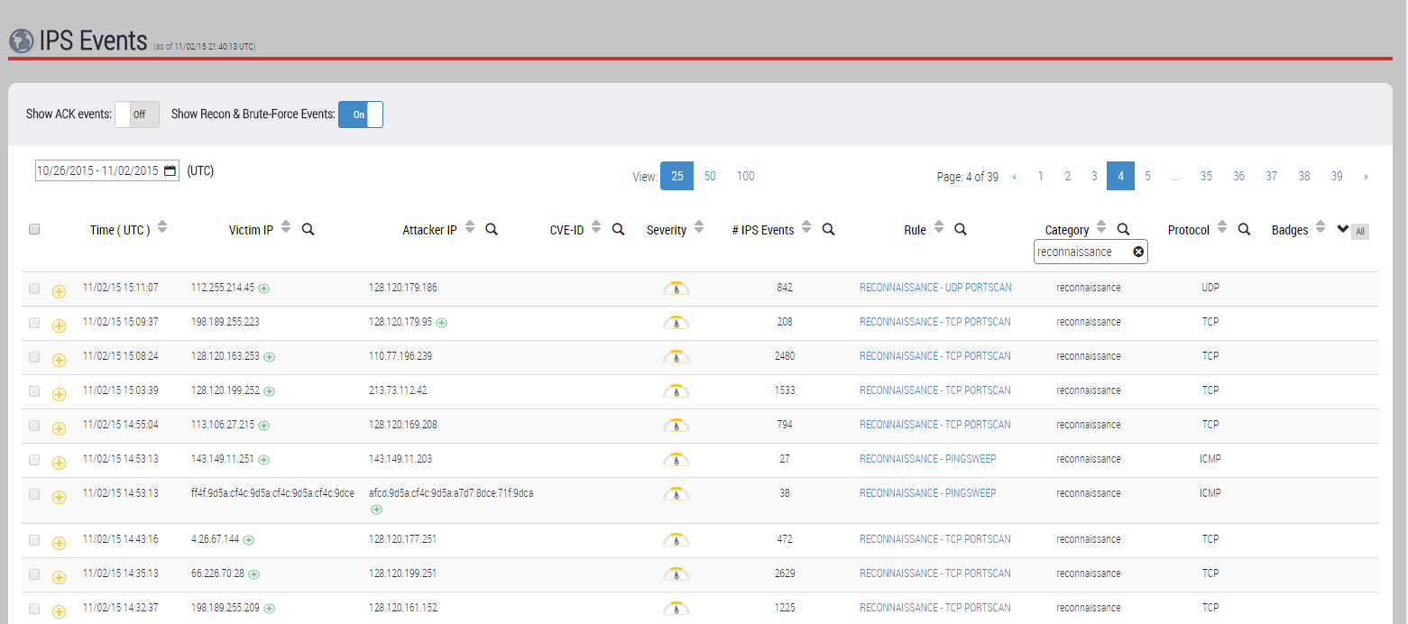Open PINGSWEEP rule link for 27 events
The width and height of the screenshot is (1408, 624).
(927, 459)
